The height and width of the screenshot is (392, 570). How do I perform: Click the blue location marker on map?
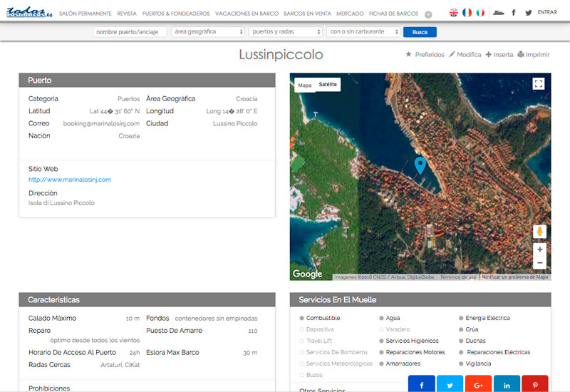[x=420, y=165]
